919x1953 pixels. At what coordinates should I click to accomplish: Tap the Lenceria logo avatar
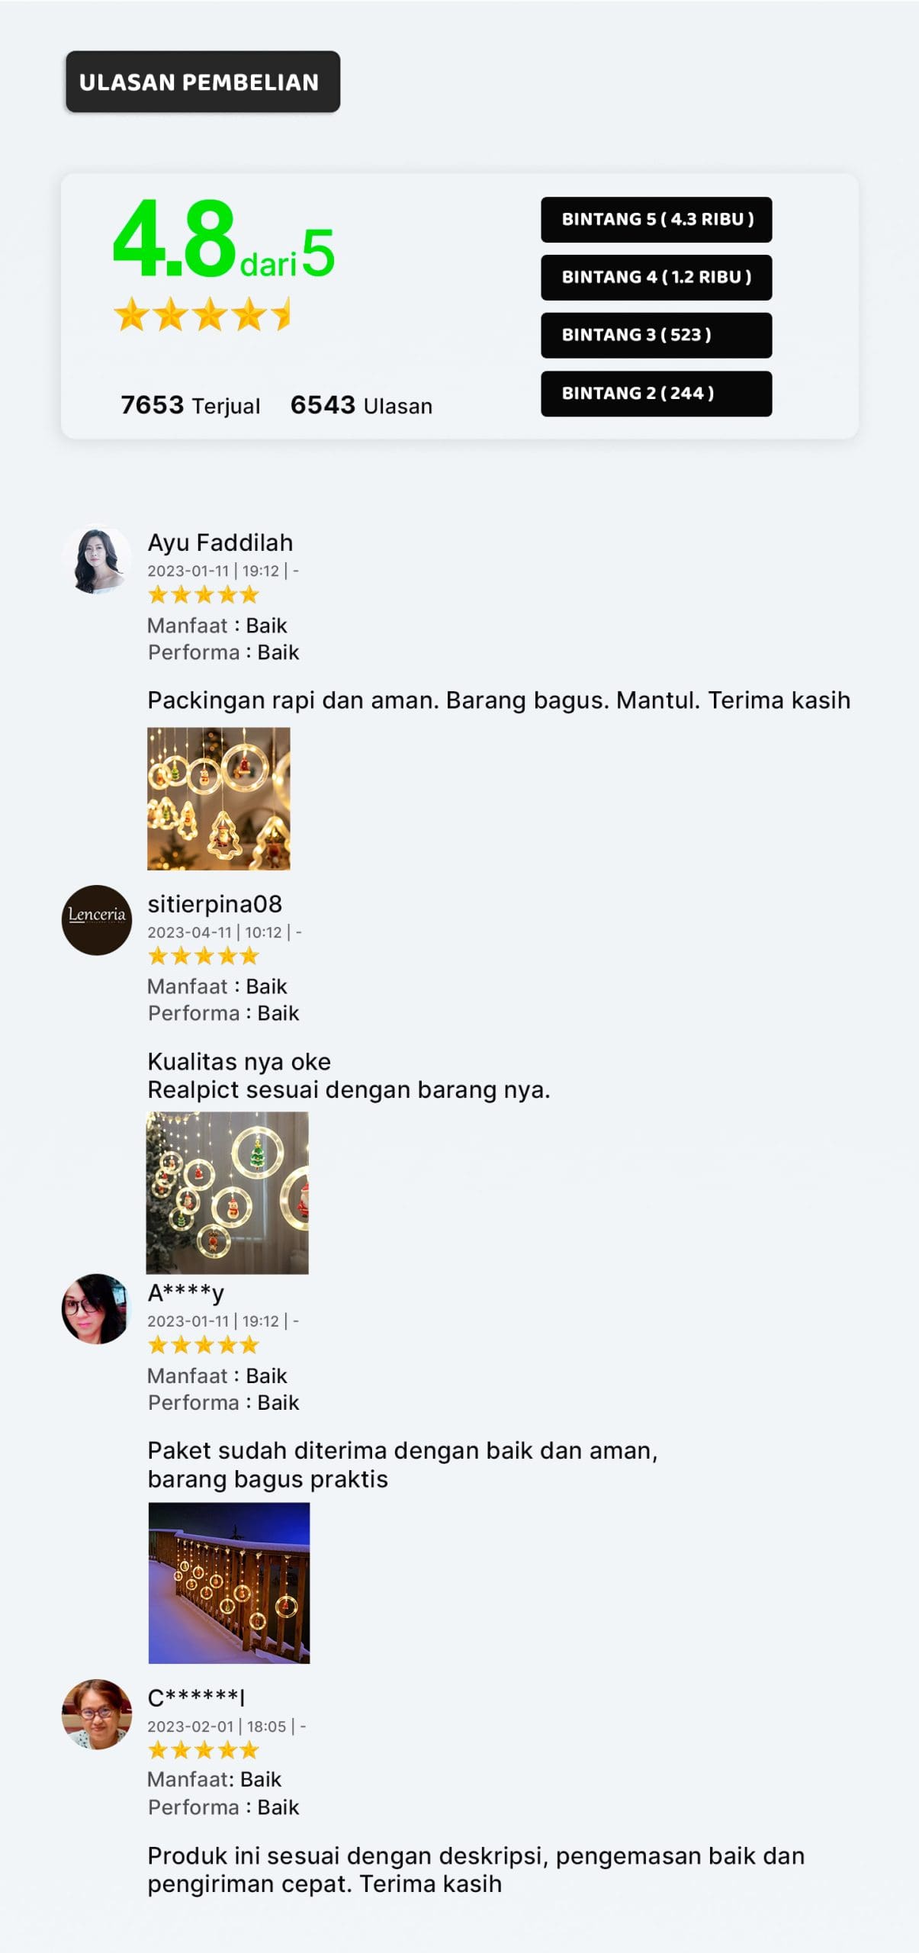point(96,920)
